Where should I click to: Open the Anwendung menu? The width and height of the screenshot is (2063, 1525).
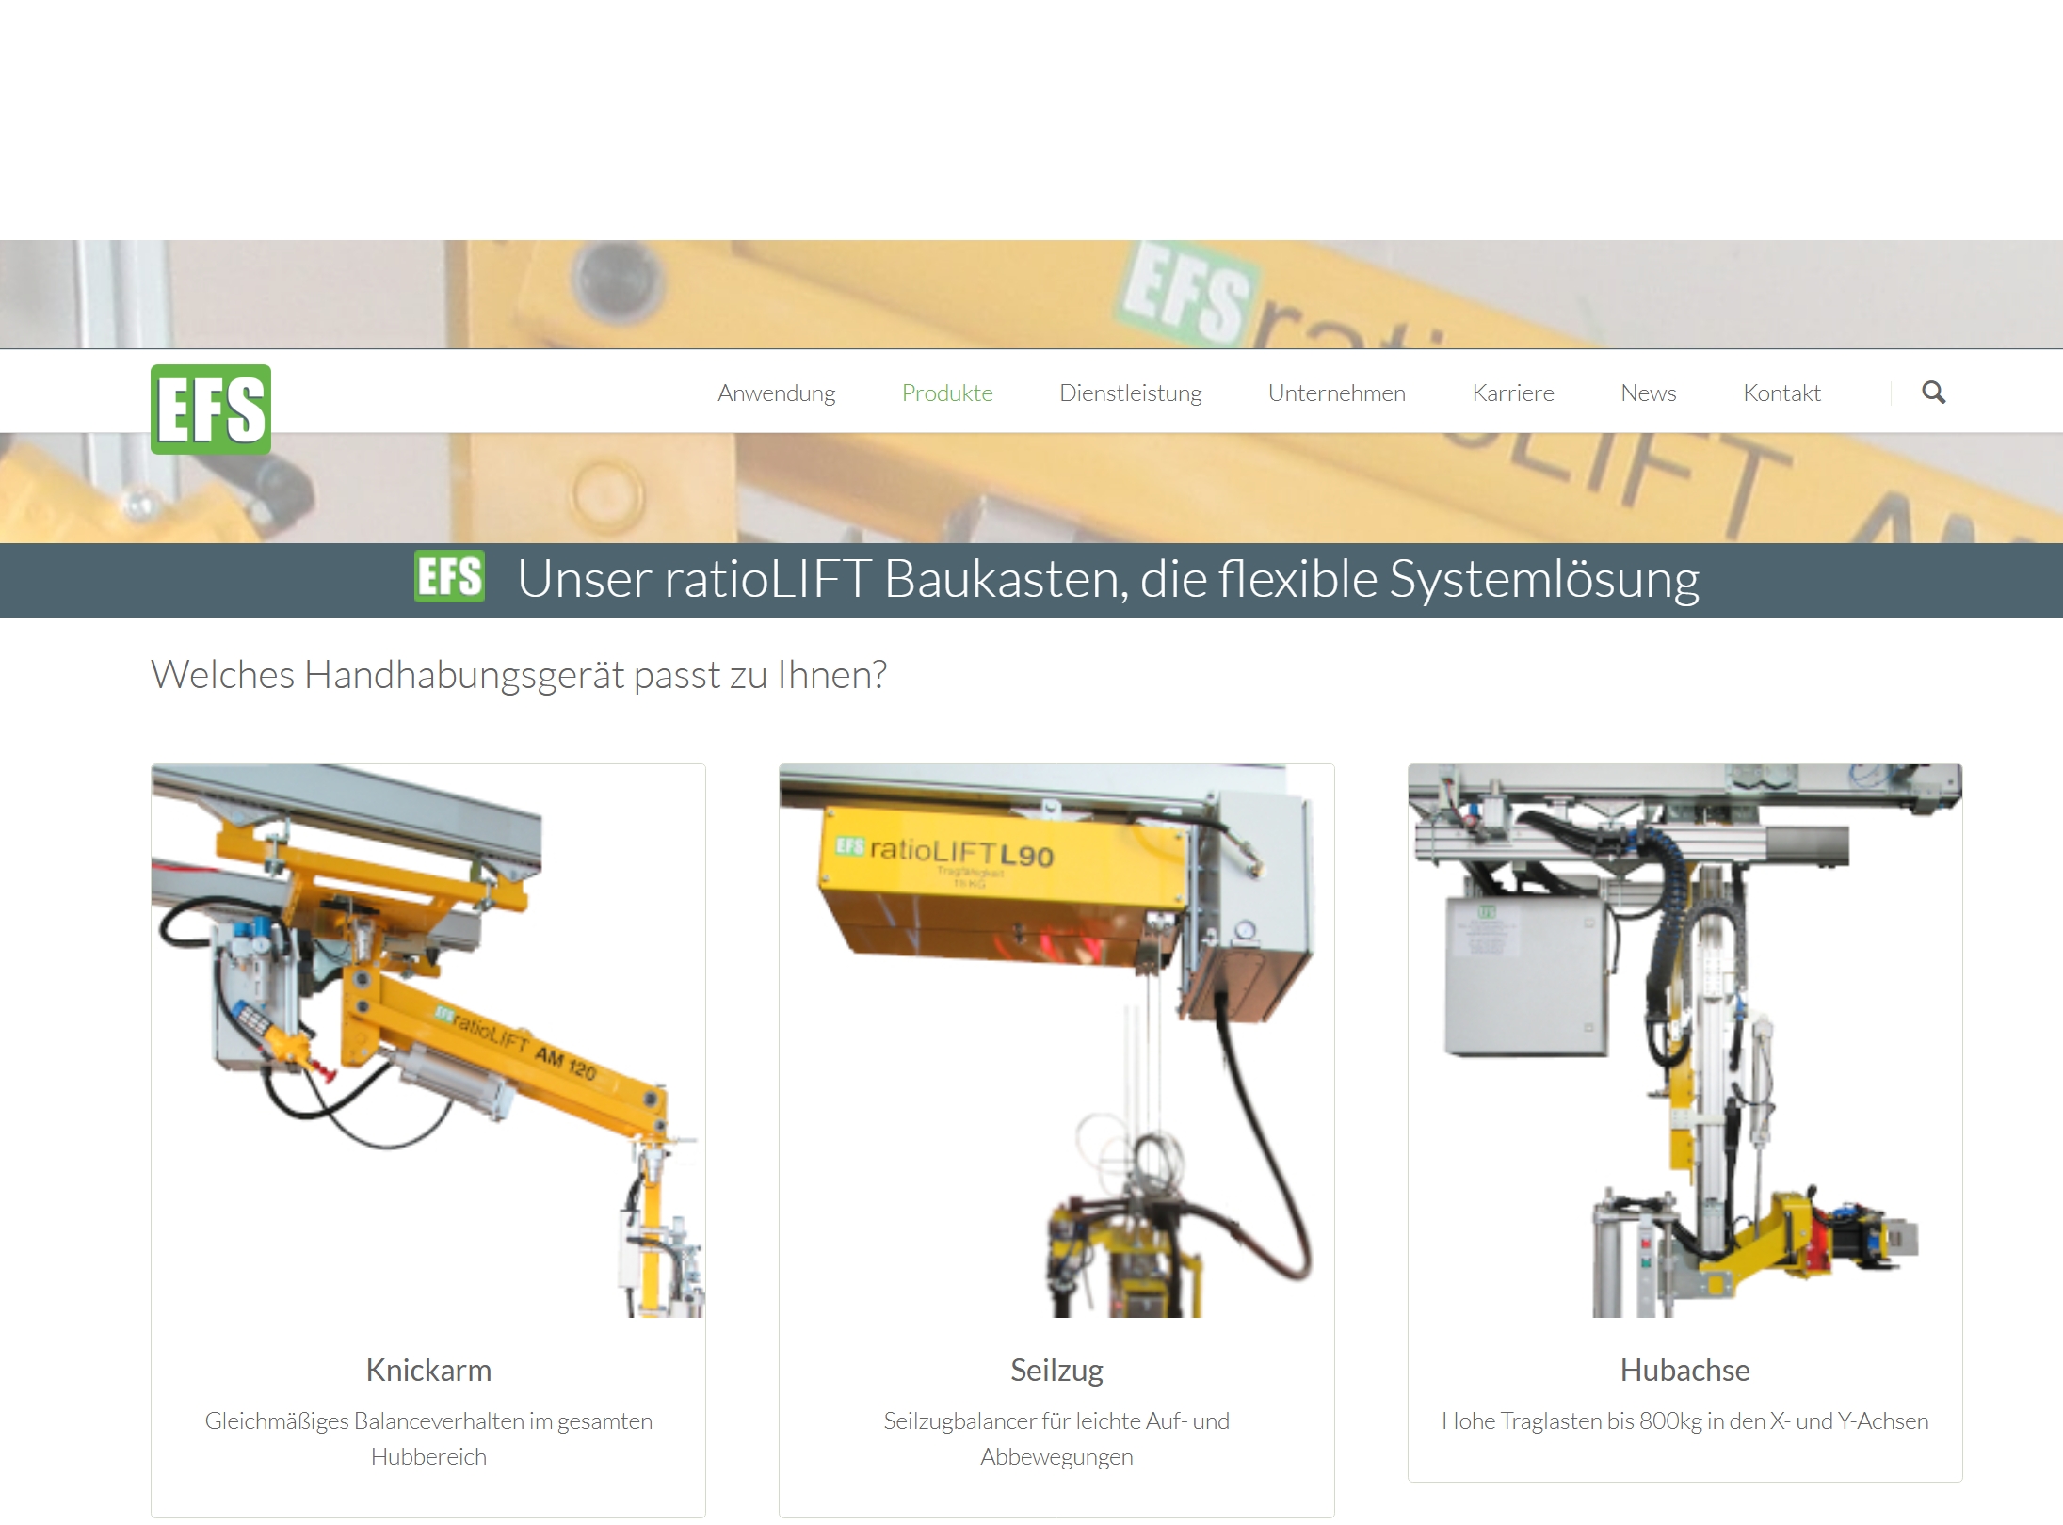776,393
